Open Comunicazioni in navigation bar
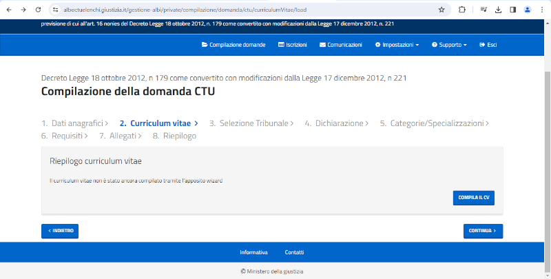This screenshot has width=551, height=279. pos(341,45)
